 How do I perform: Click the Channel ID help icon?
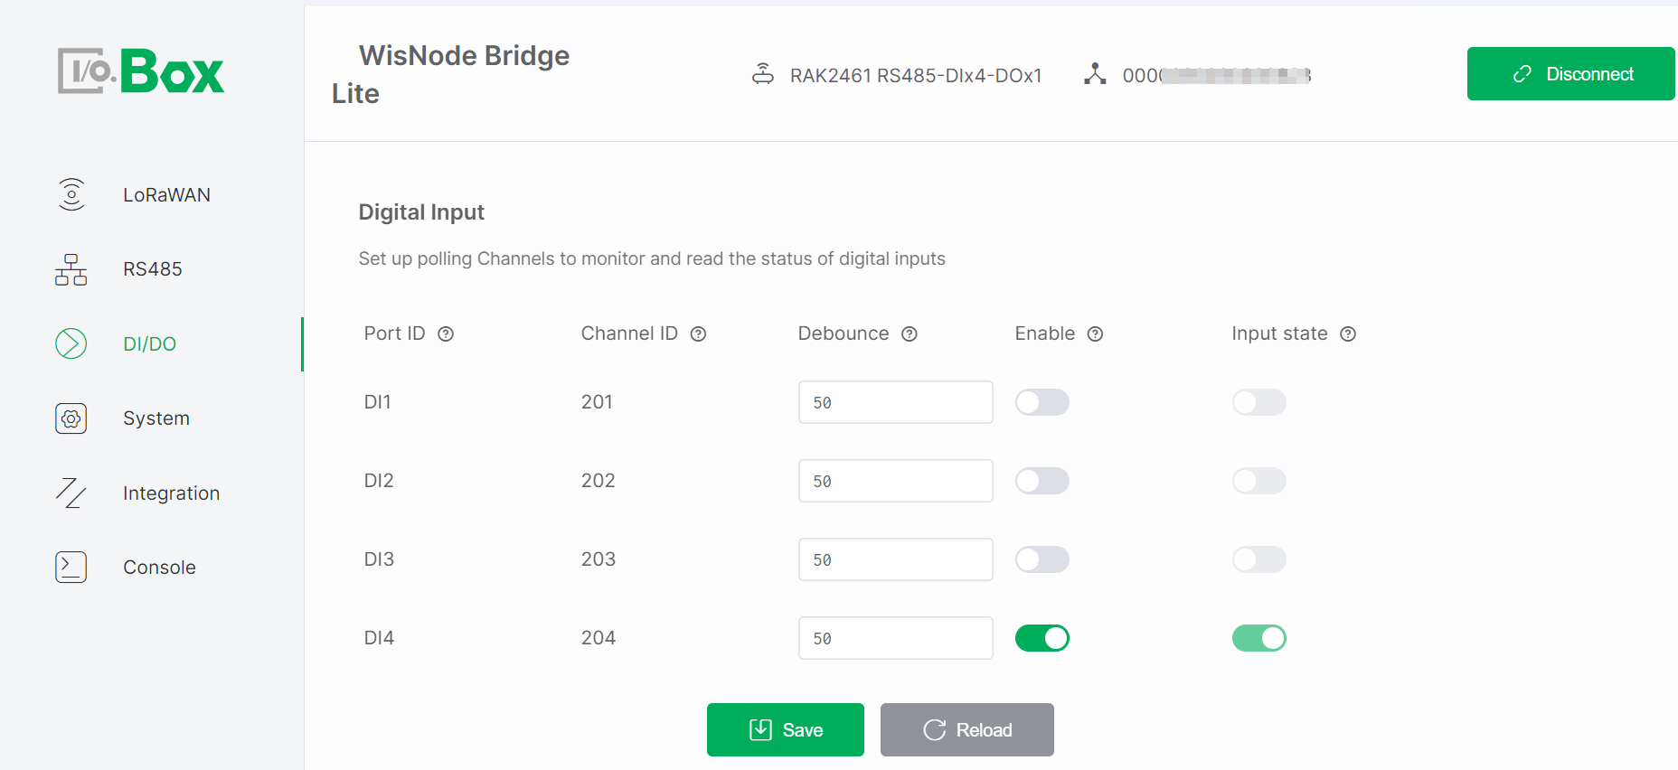point(698,334)
